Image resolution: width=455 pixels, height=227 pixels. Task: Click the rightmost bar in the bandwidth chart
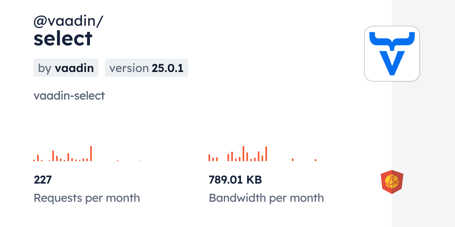315,160
